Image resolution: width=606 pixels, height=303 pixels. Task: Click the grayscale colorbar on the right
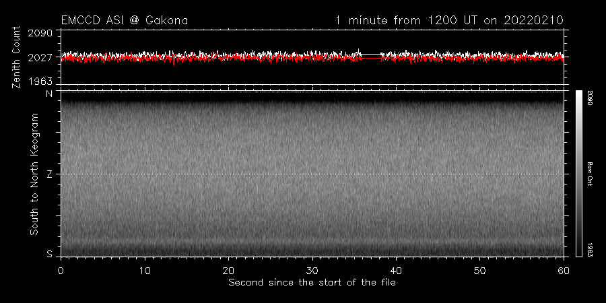pos(578,174)
